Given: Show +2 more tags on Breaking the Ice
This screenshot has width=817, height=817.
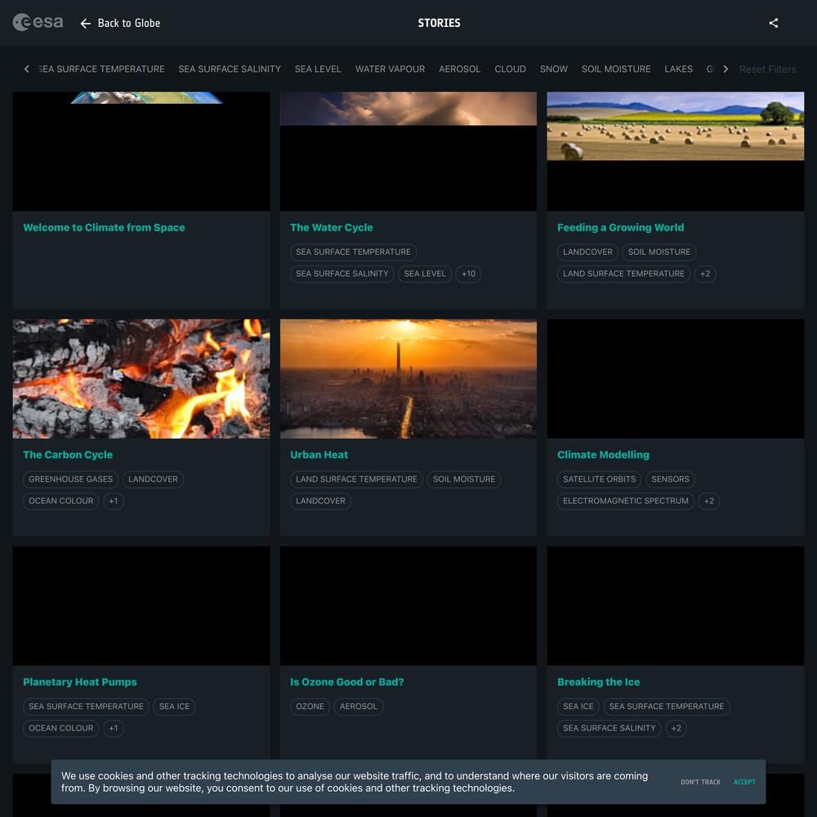Looking at the screenshot, I should click(x=675, y=728).
